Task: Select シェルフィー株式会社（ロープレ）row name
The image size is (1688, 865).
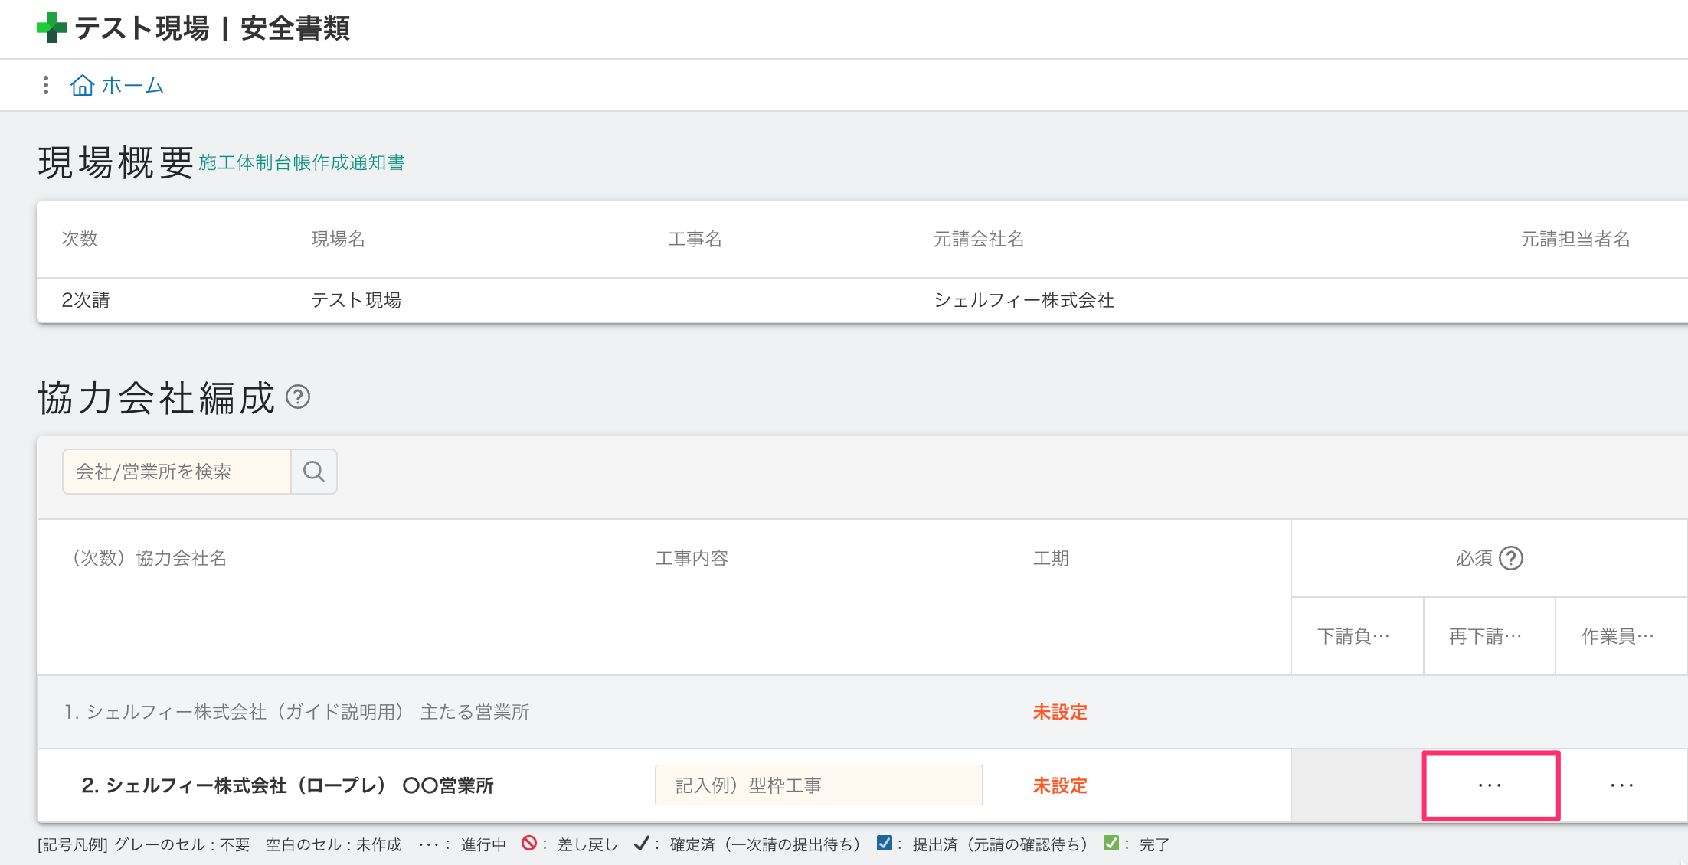Action: click(287, 785)
